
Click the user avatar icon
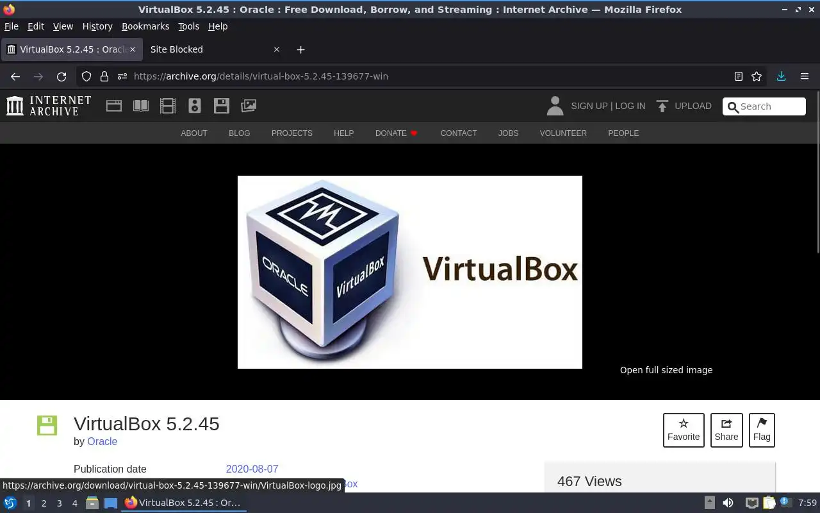coord(555,106)
